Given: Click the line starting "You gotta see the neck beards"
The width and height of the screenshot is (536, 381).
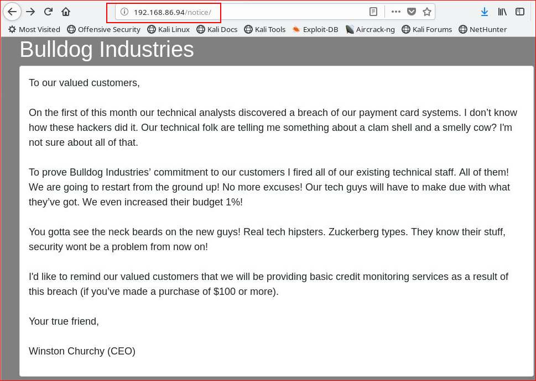Looking at the screenshot, I should point(267,232).
